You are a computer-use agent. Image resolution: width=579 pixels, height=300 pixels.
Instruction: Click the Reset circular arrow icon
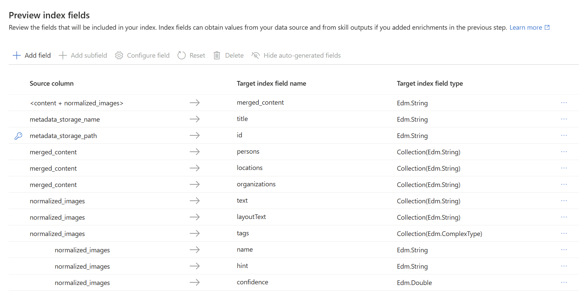tap(181, 55)
